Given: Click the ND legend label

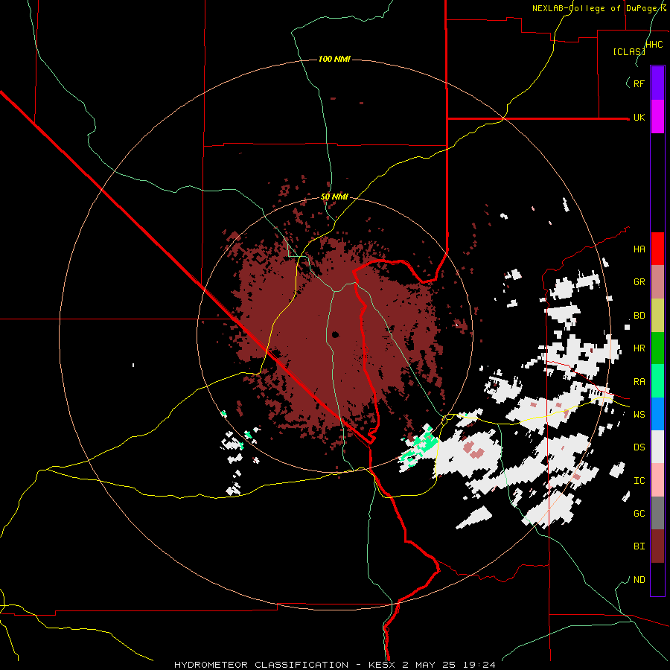Looking at the screenshot, I should (x=639, y=580).
